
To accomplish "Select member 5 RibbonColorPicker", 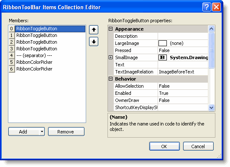I will 50,62.
